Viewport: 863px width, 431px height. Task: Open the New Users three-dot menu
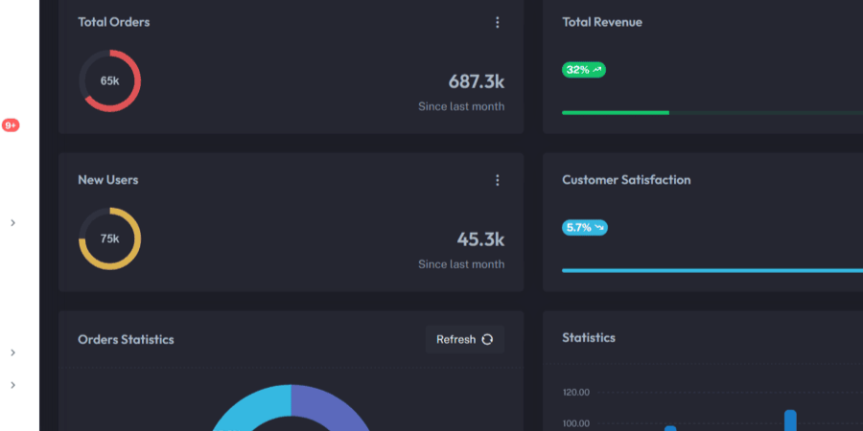(498, 180)
